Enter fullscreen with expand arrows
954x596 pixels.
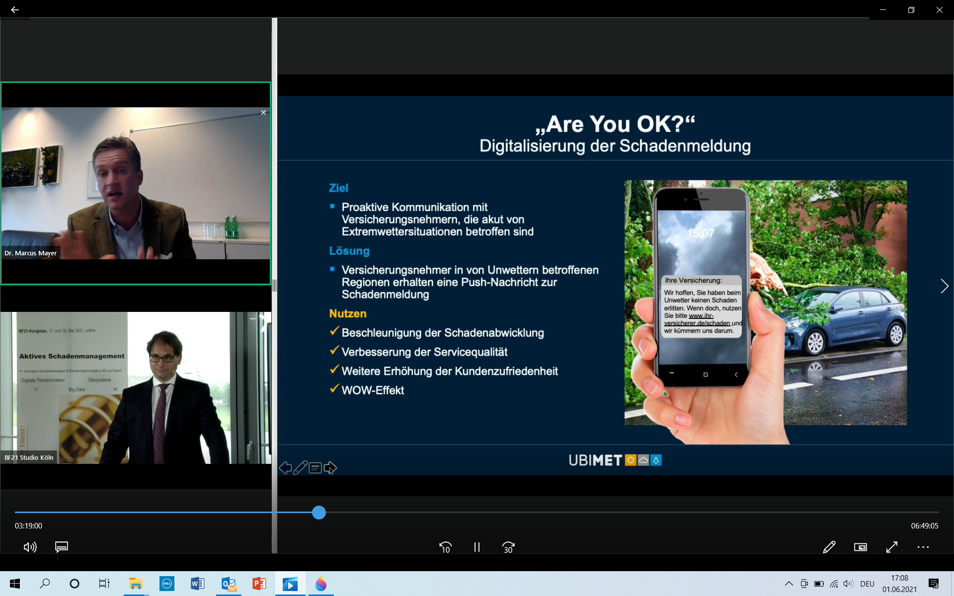pyautogui.click(x=891, y=547)
